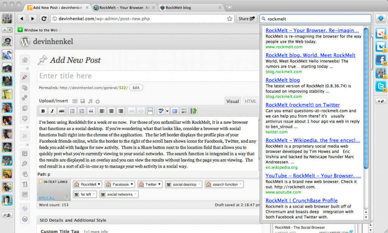Screen dimensions: 388x233
Task: Open the Posts pushpin menu icon
Action: (x=25, y=77)
